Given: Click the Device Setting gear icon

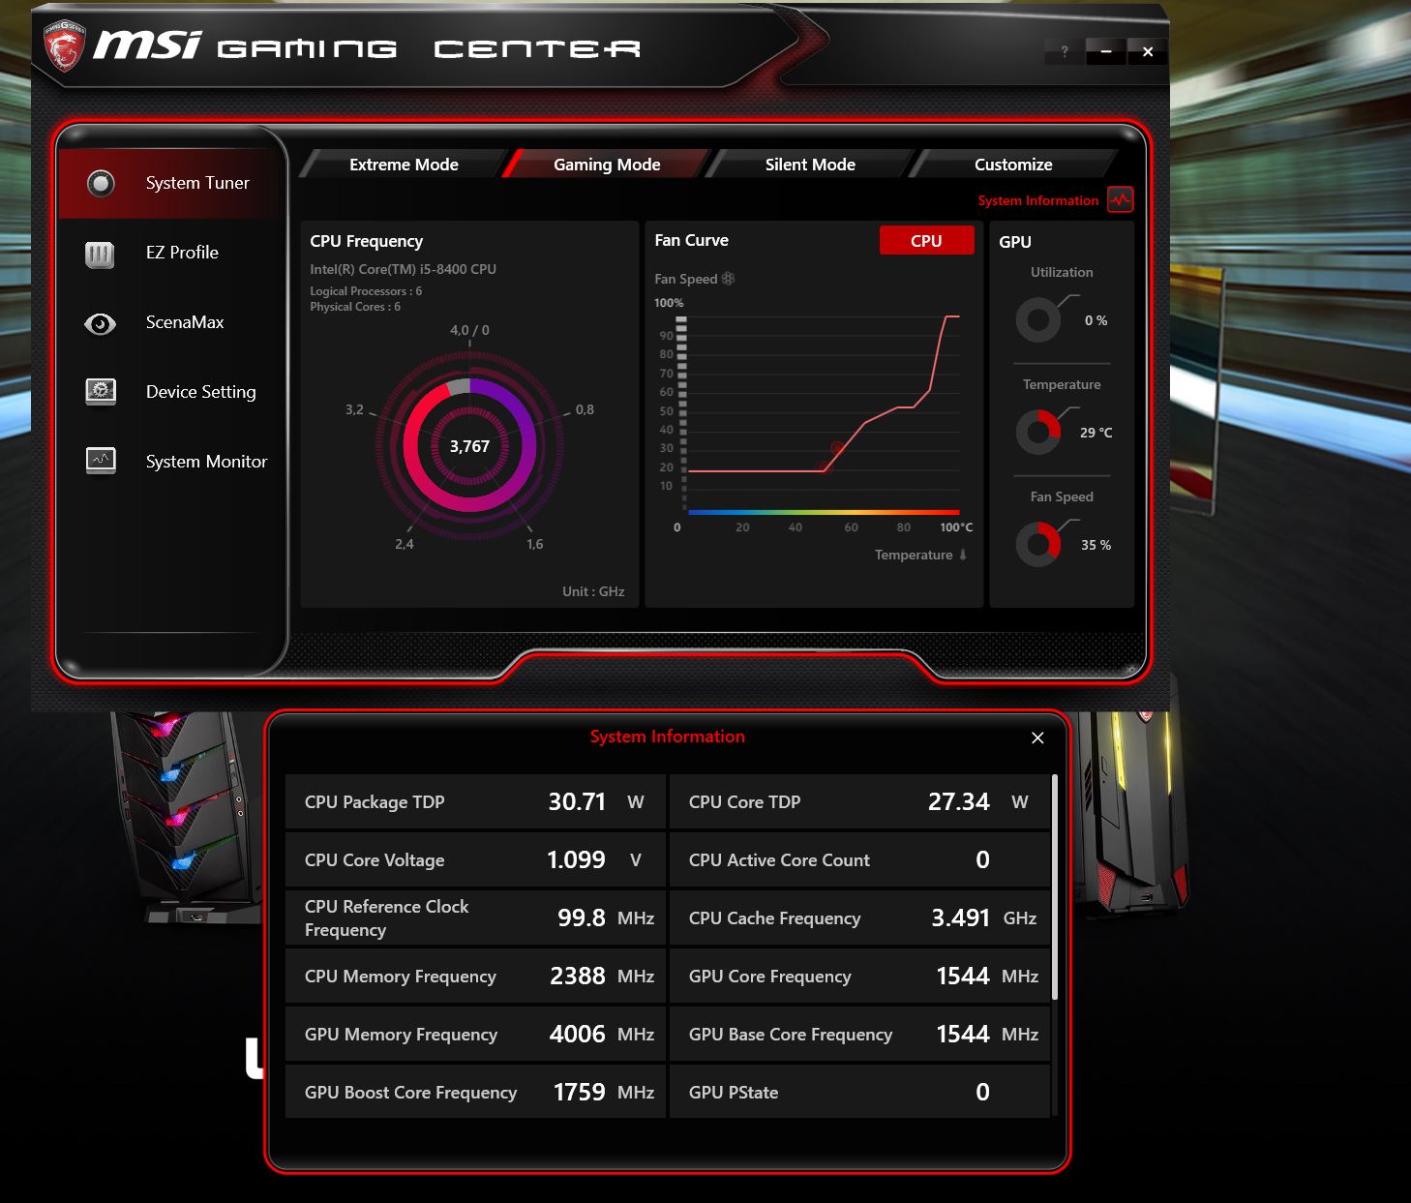Looking at the screenshot, I should 101,392.
